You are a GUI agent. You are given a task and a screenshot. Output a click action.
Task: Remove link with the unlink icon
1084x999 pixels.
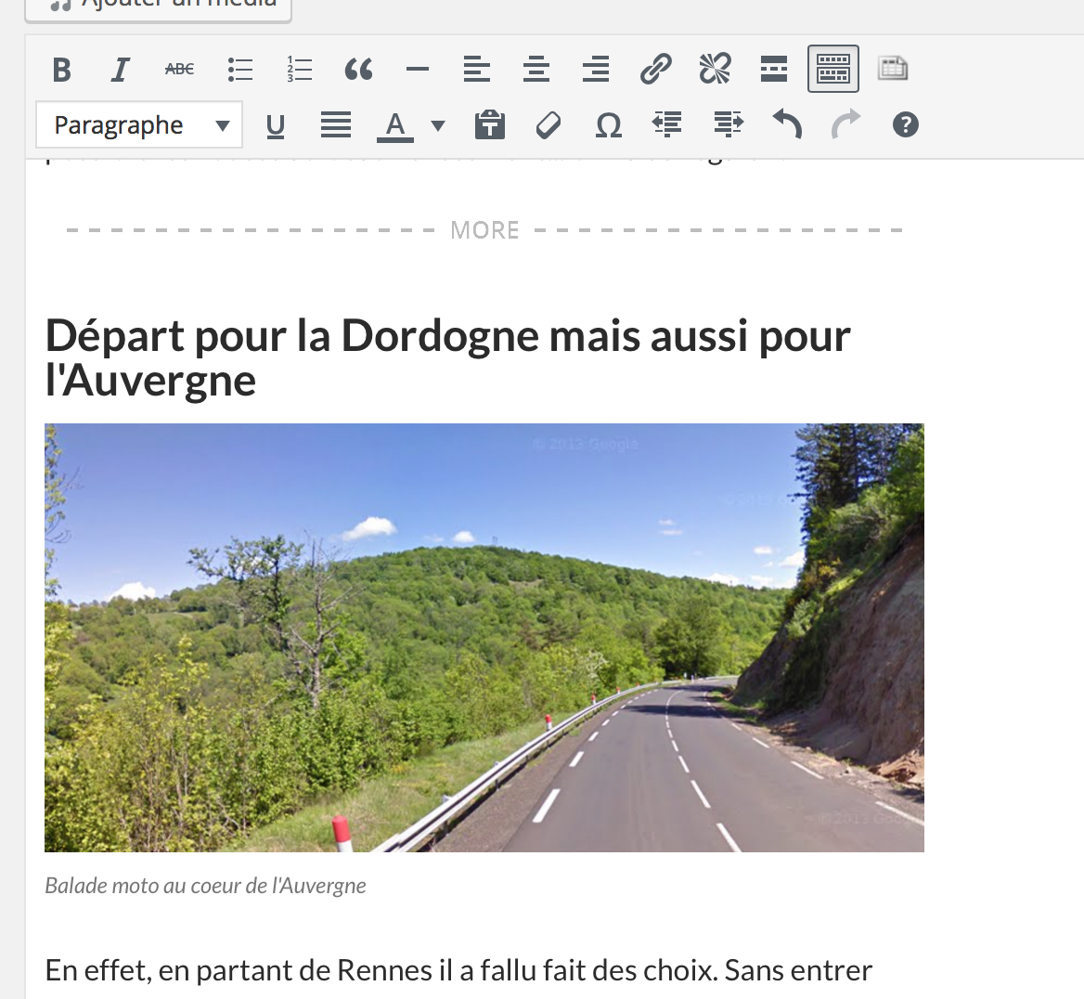[715, 69]
